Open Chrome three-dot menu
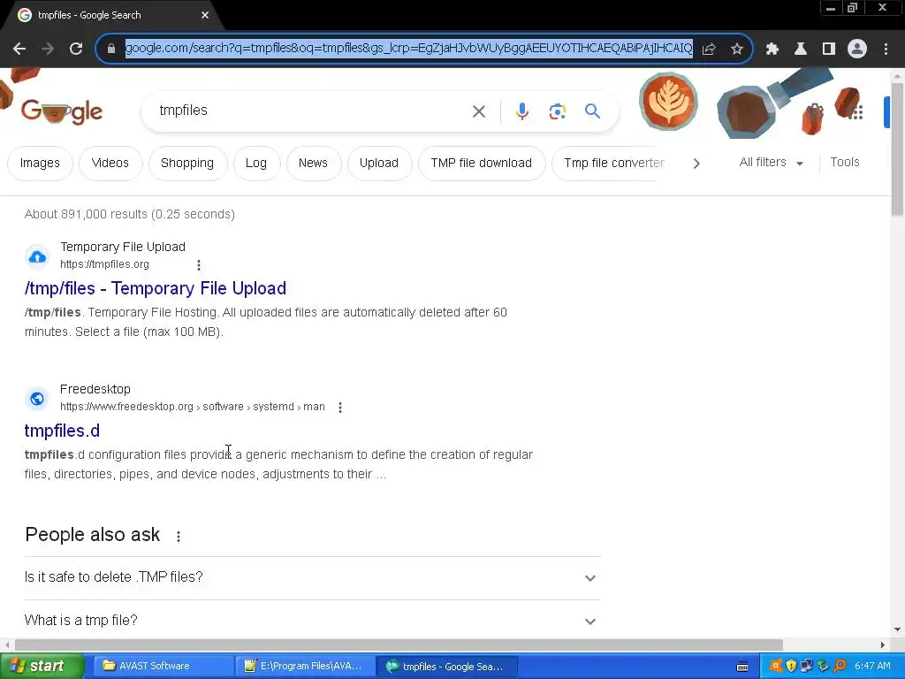The height and width of the screenshot is (679, 905). [x=886, y=49]
